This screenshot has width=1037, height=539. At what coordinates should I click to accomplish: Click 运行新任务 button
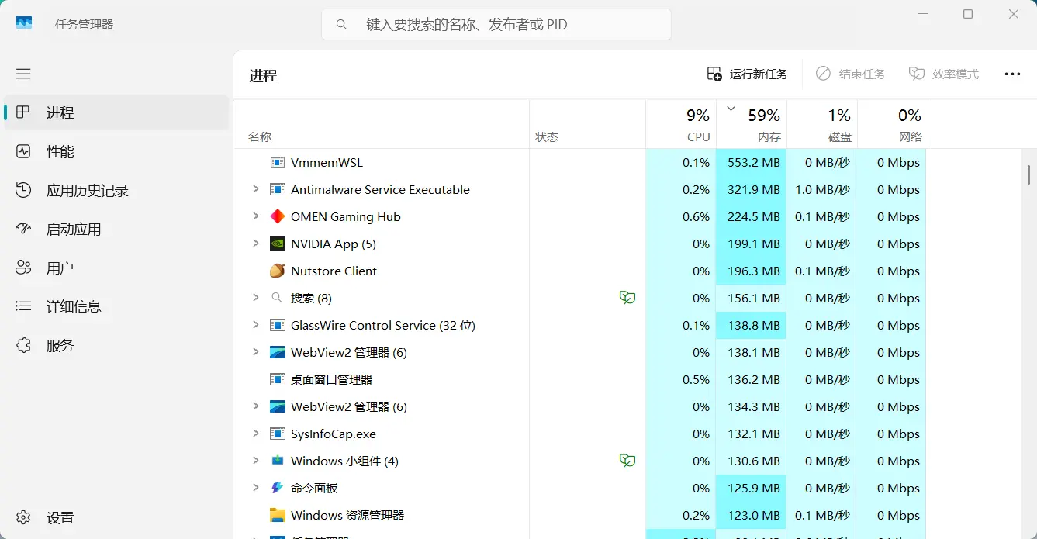pos(748,74)
